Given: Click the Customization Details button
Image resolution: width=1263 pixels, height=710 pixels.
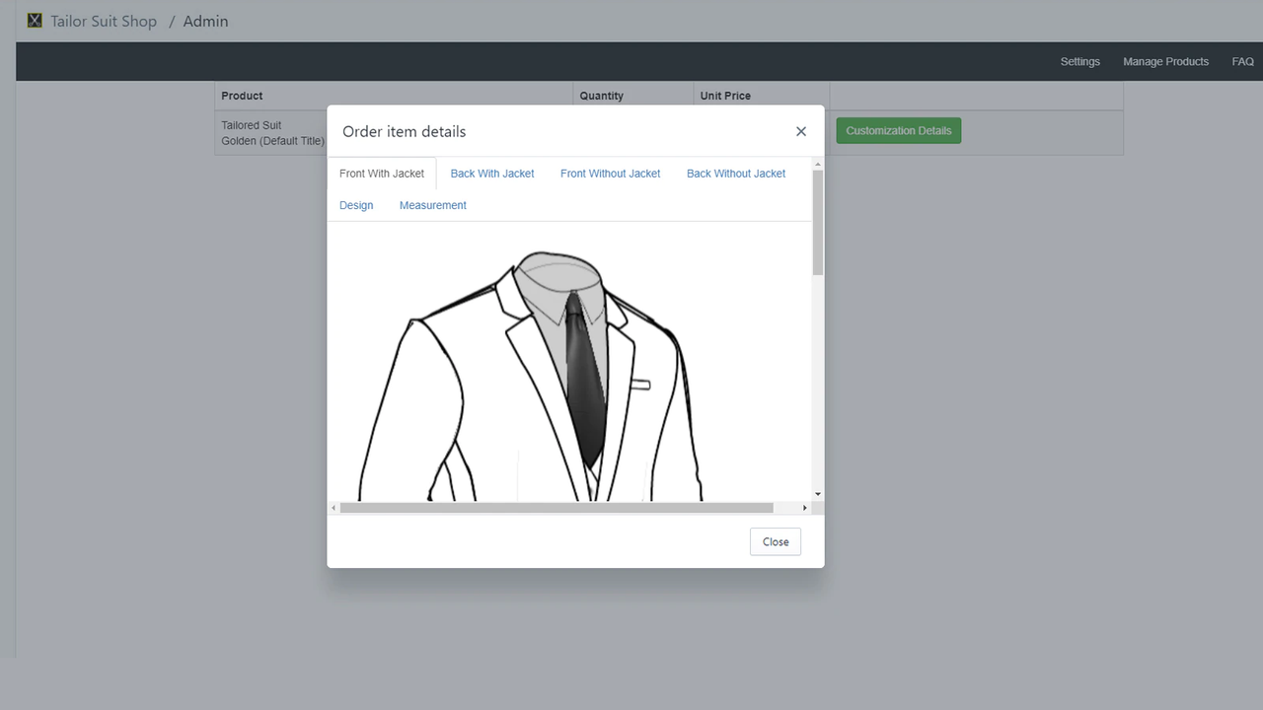Looking at the screenshot, I should (899, 131).
